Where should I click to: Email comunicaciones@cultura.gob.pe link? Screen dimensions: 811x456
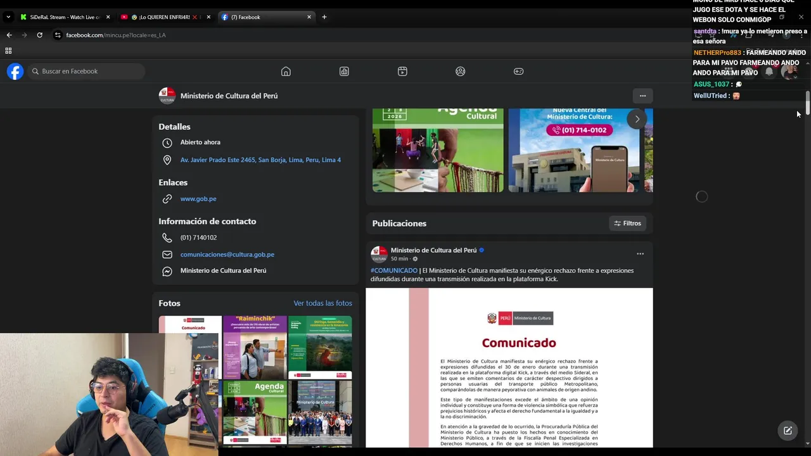[x=227, y=255]
